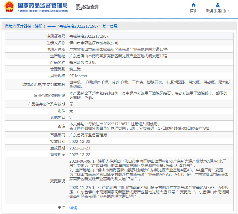Click the 备注 label

[61, 126]
